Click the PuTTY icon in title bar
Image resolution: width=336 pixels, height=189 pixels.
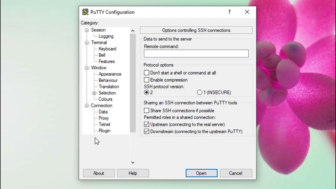point(85,12)
